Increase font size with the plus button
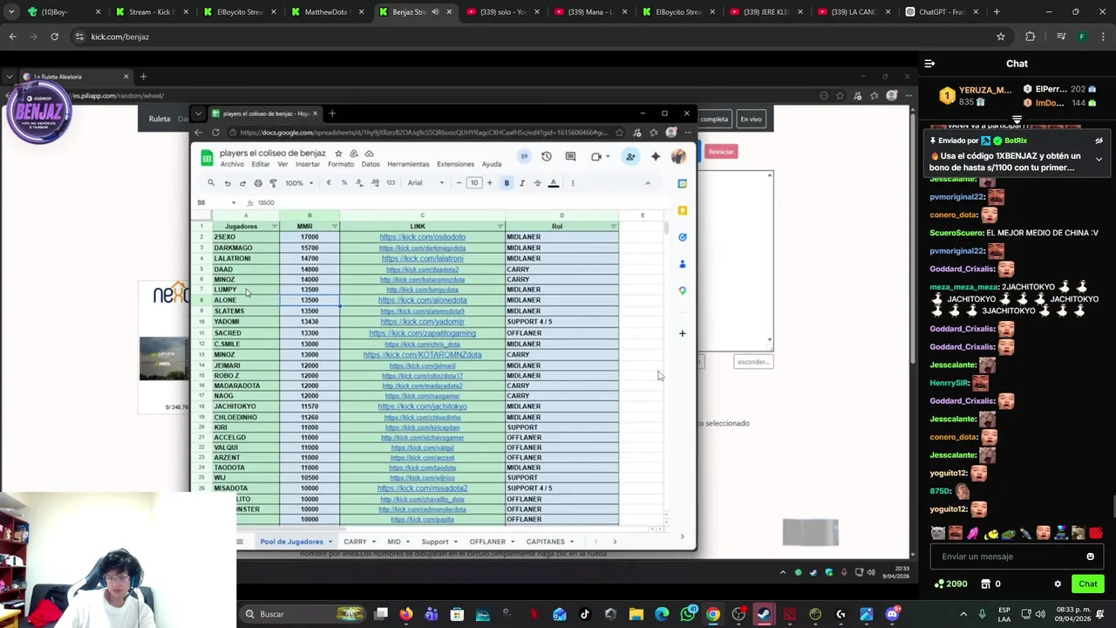 pyautogui.click(x=489, y=183)
